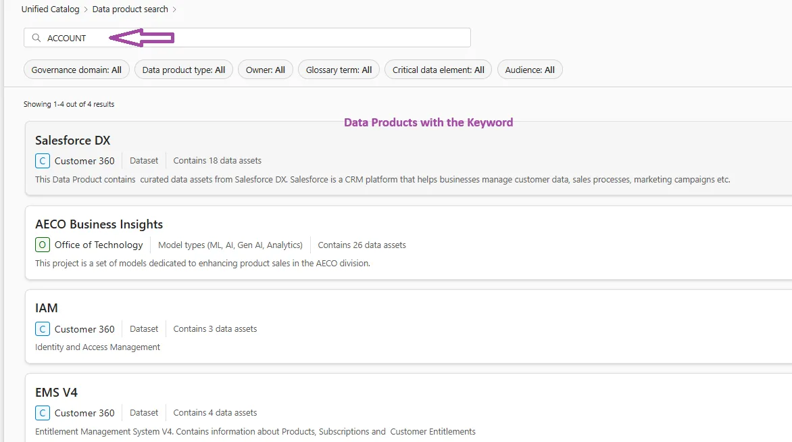Click the chevron after Data product search
Viewport: 792px width, 442px height.
tap(174, 9)
